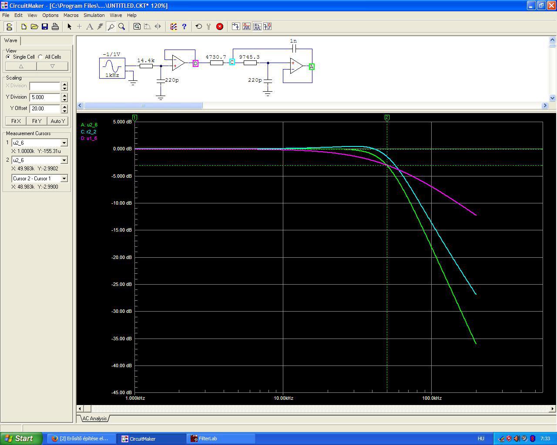This screenshot has height=445, width=557.
Task: Click the Auto Y button
Action: point(58,121)
